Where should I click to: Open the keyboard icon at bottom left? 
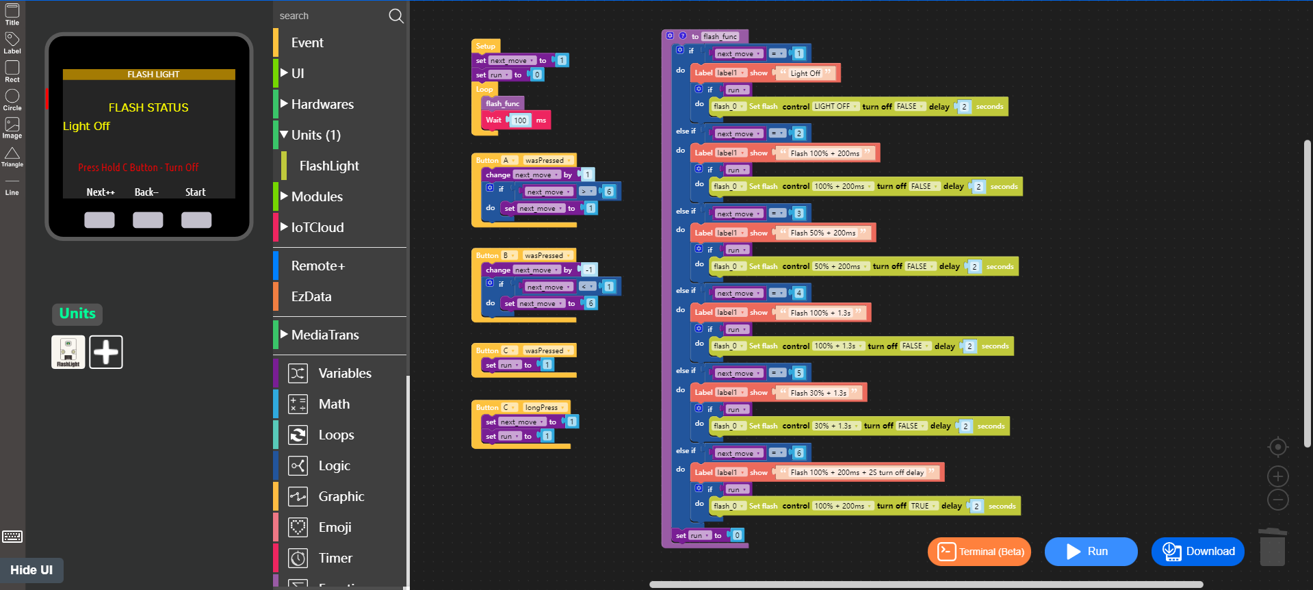coord(12,537)
